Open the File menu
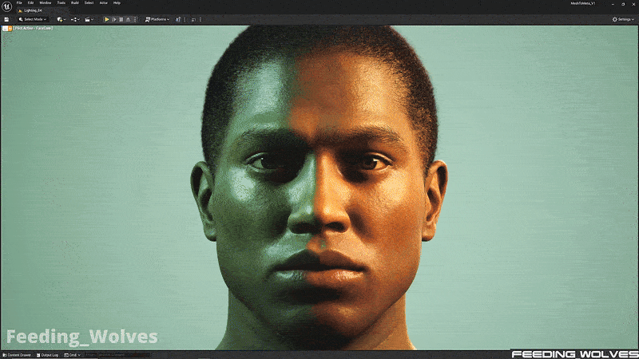Viewport: 639px width, 359px height. (x=19, y=3)
